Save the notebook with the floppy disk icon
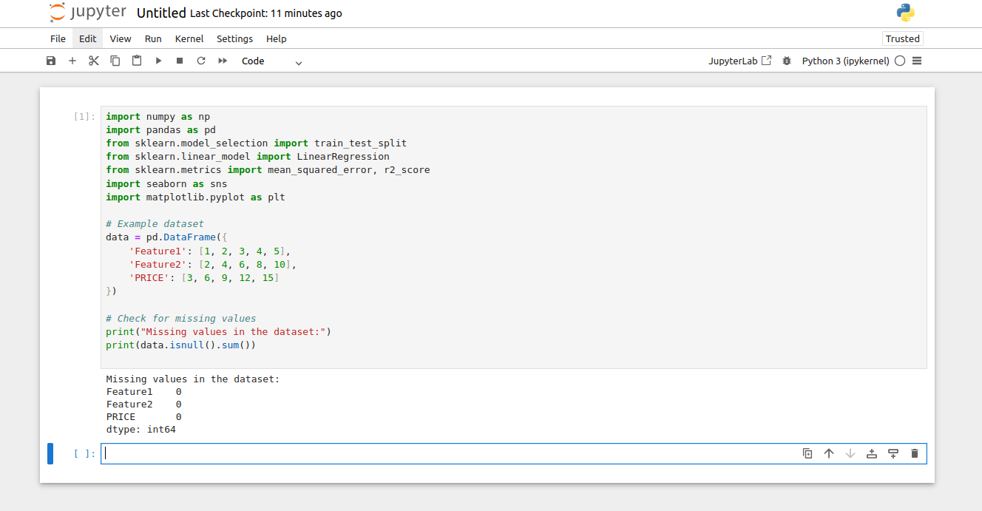The height and width of the screenshot is (511, 982). (x=51, y=61)
